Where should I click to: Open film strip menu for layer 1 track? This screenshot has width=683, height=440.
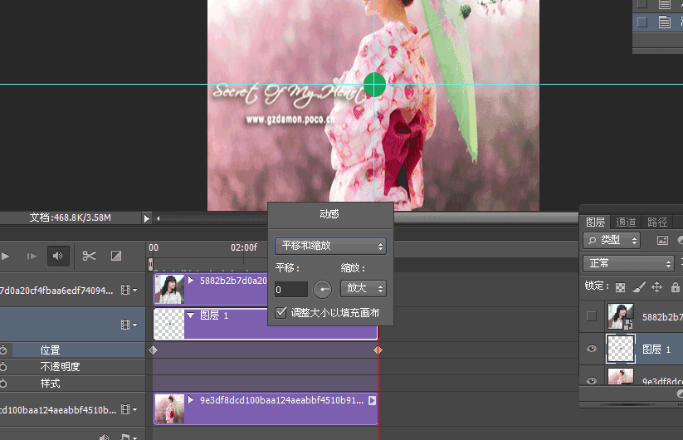(129, 325)
